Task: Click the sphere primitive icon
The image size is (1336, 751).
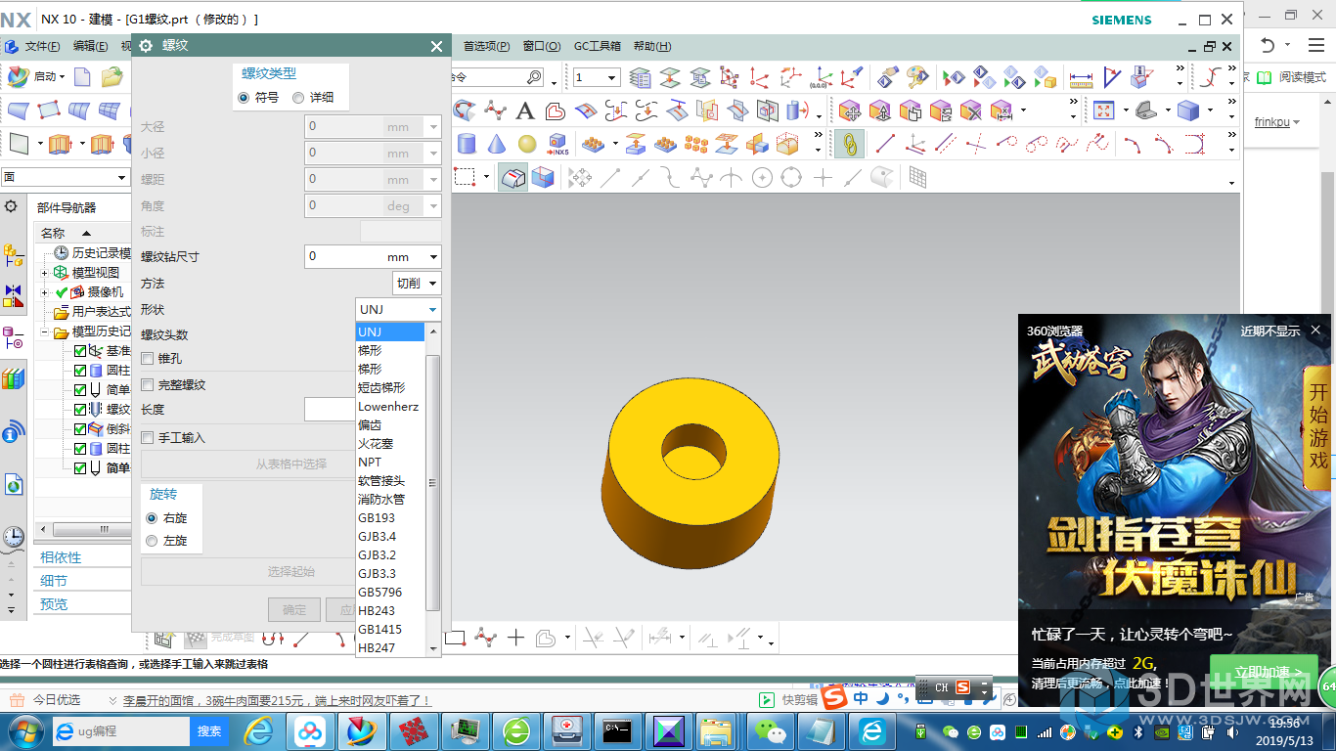Action: point(527,144)
